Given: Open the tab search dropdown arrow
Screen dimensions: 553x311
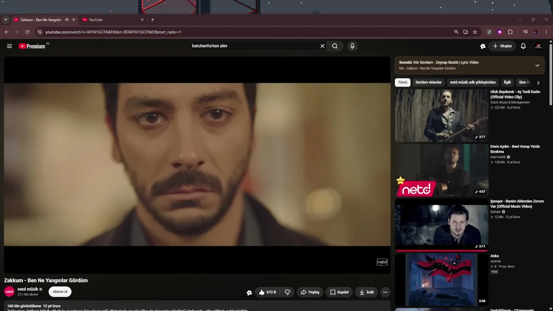Looking at the screenshot, I should (x=6, y=20).
